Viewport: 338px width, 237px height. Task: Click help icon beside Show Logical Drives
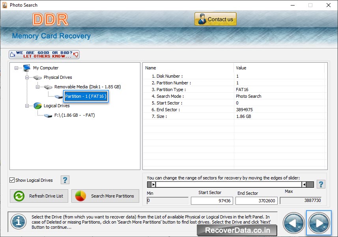(x=65, y=180)
